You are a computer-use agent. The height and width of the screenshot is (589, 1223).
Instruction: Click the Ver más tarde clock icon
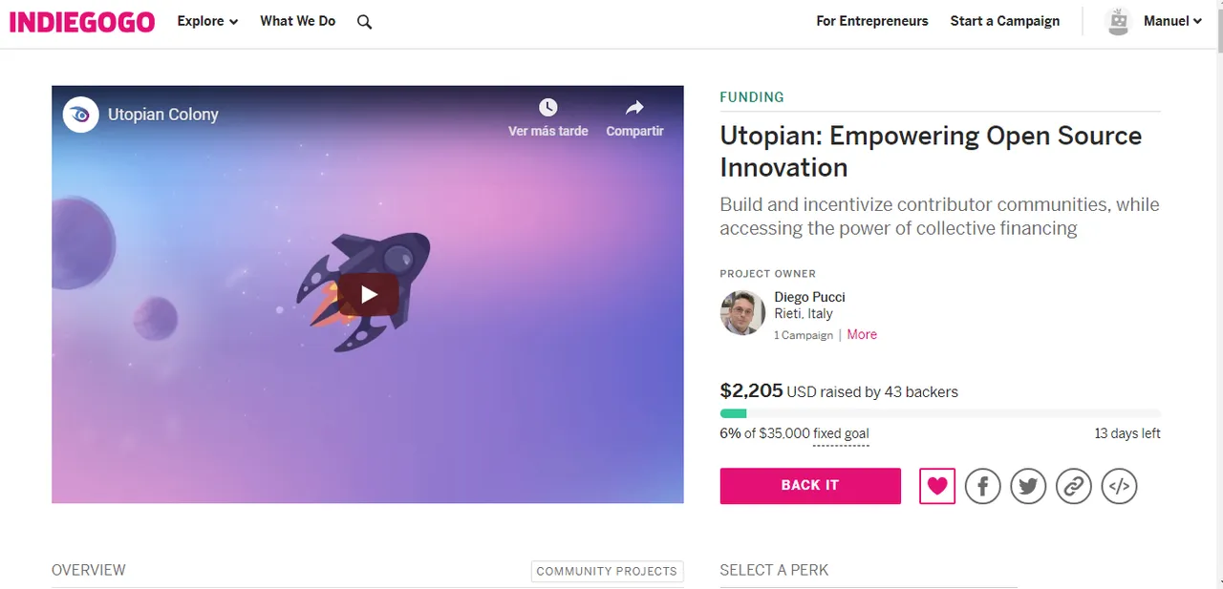547,107
